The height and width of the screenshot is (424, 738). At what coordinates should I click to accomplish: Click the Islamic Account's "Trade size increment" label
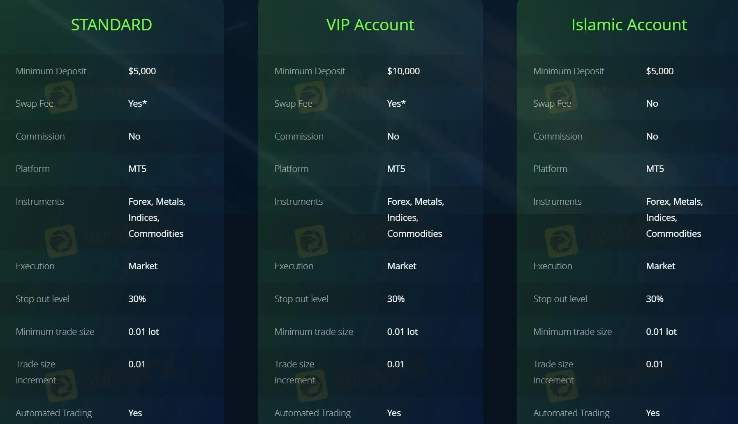(x=553, y=372)
